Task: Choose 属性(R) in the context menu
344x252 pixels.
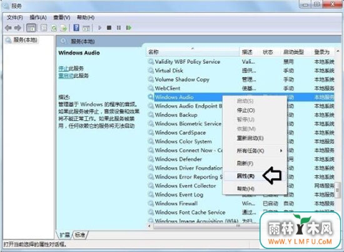Action: pos(246,176)
